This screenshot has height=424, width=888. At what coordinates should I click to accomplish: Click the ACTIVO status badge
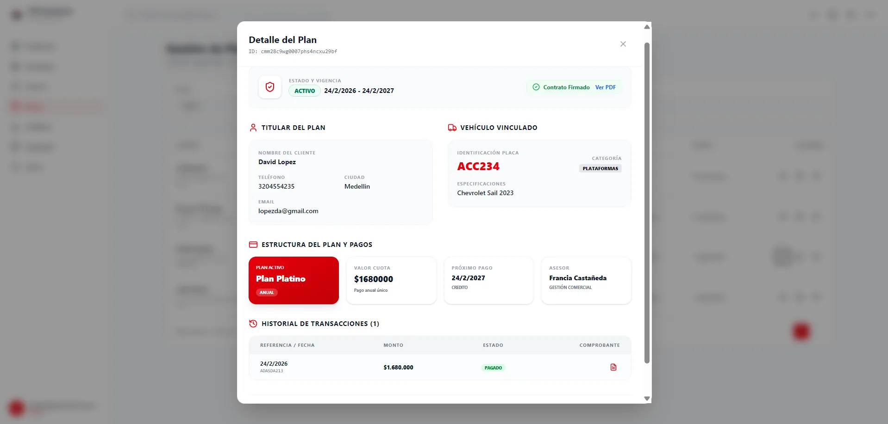tap(305, 91)
